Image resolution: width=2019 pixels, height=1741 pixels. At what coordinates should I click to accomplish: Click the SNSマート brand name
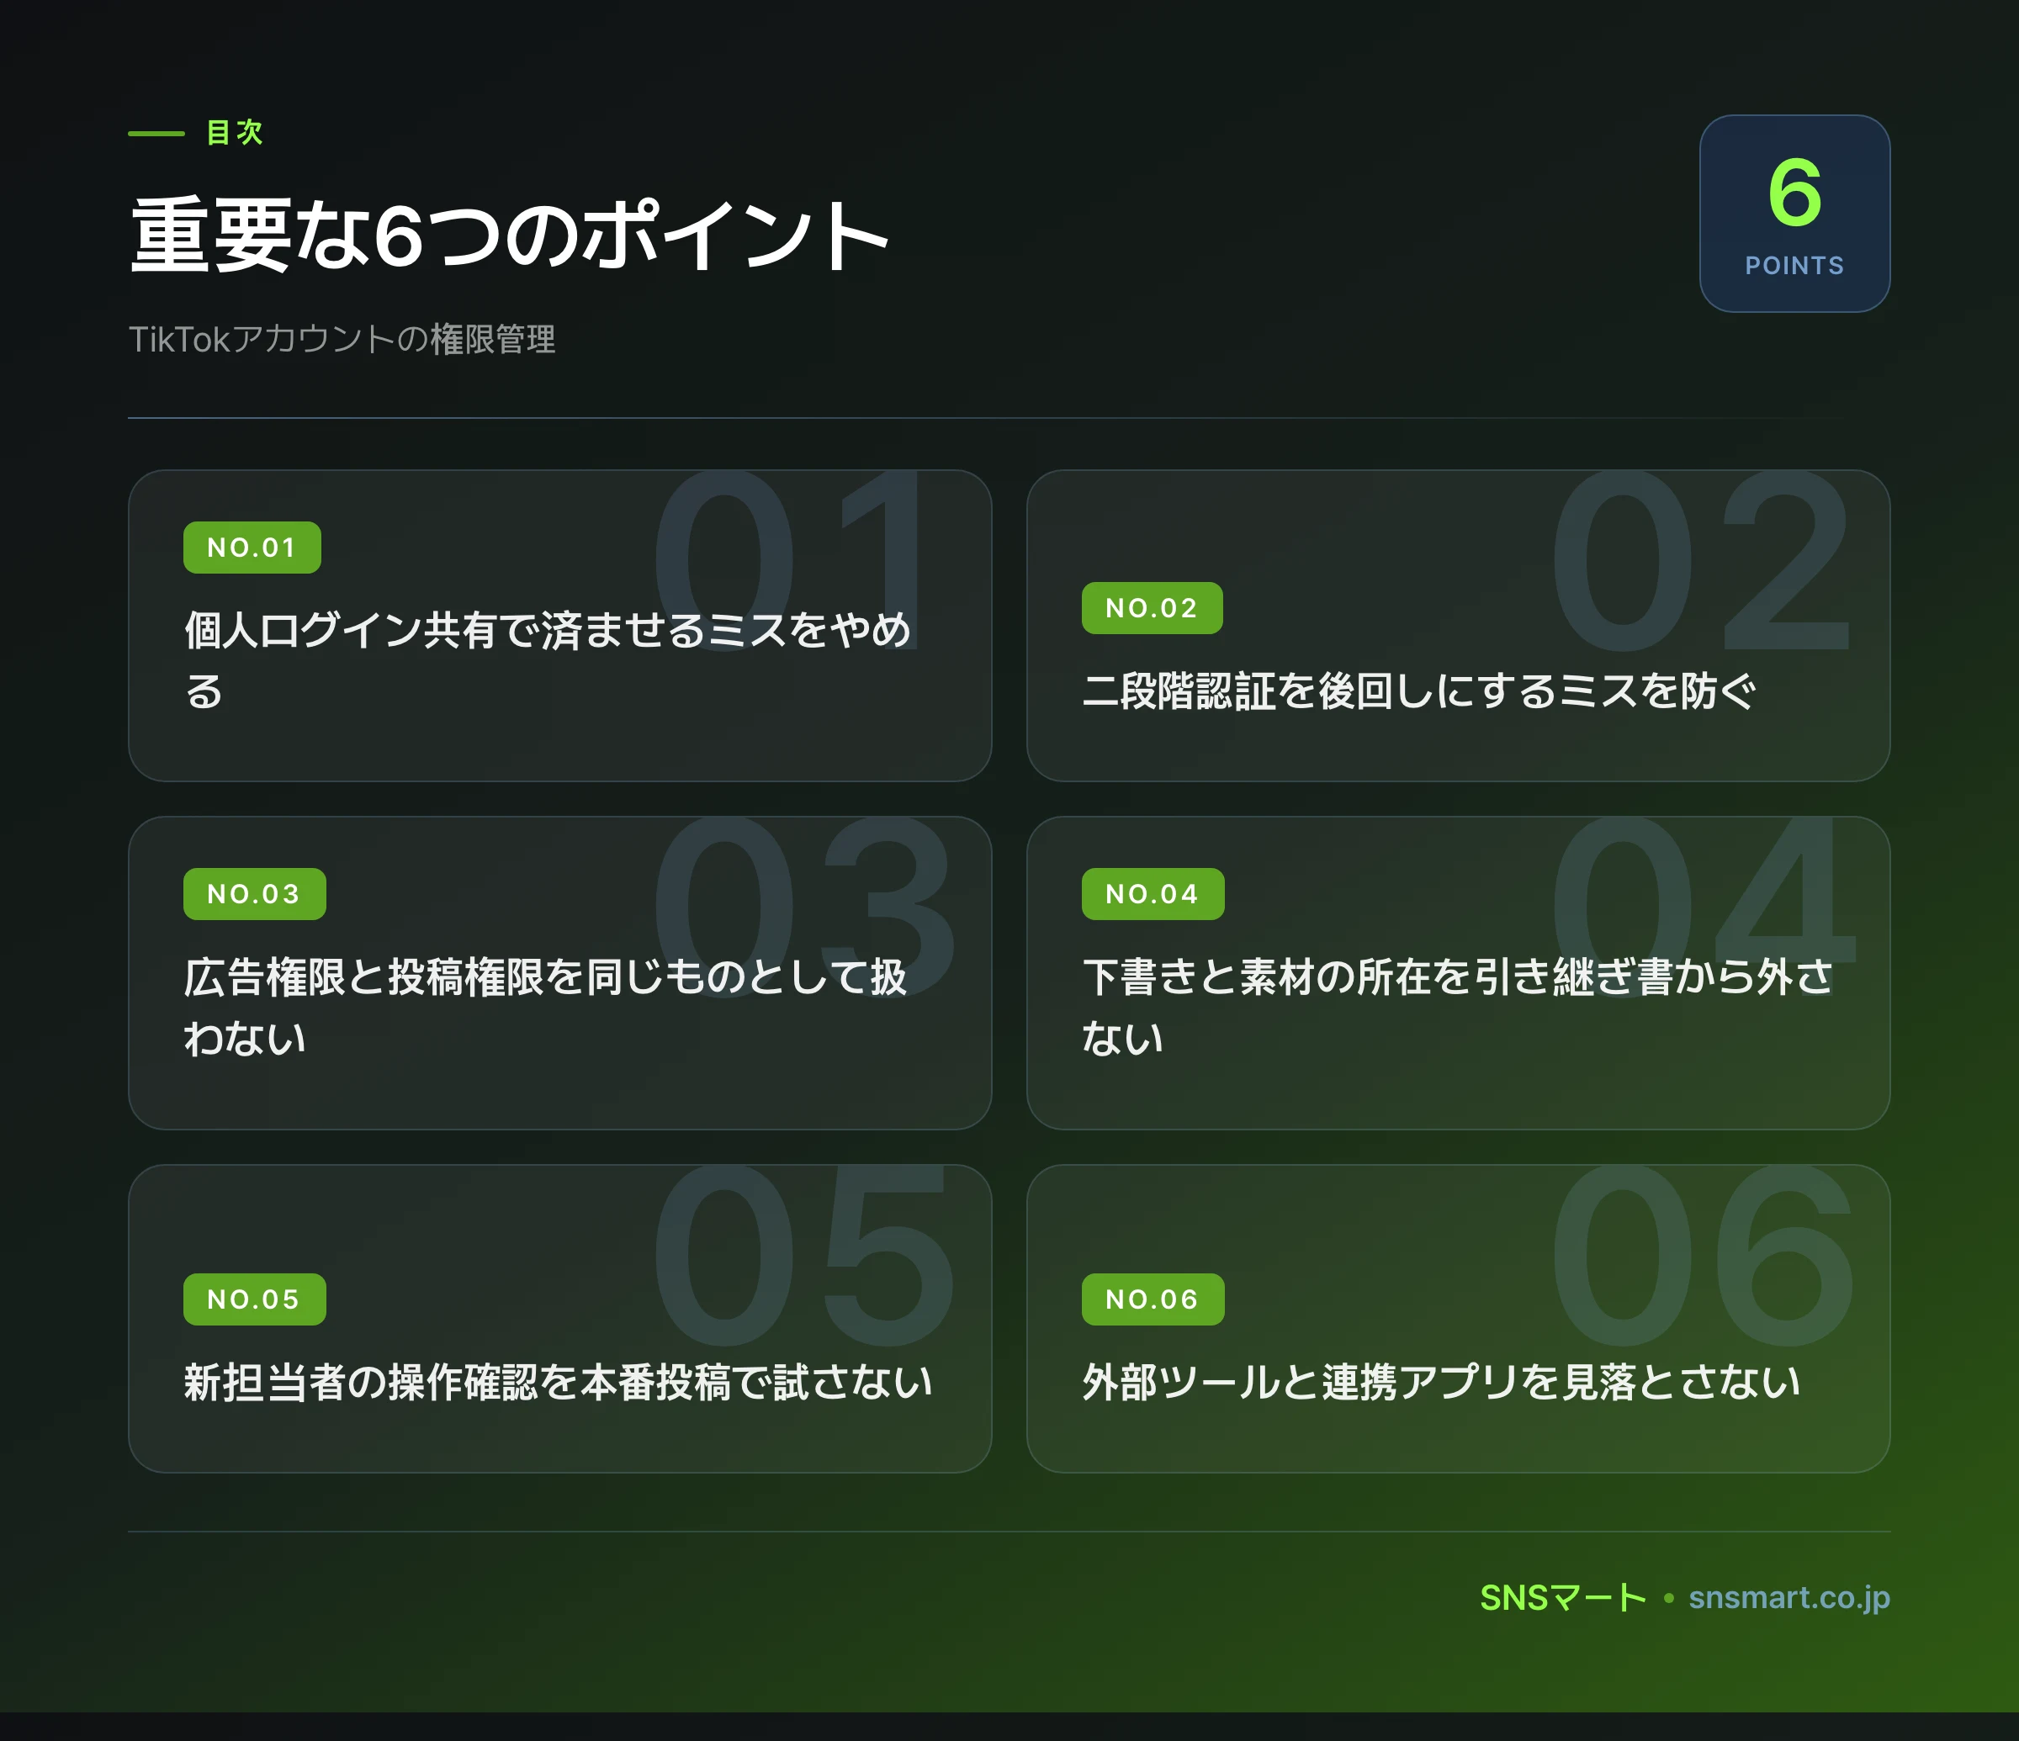(1563, 1598)
